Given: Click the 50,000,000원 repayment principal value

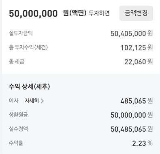Looking at the screenshot, I should click(132, 115).
